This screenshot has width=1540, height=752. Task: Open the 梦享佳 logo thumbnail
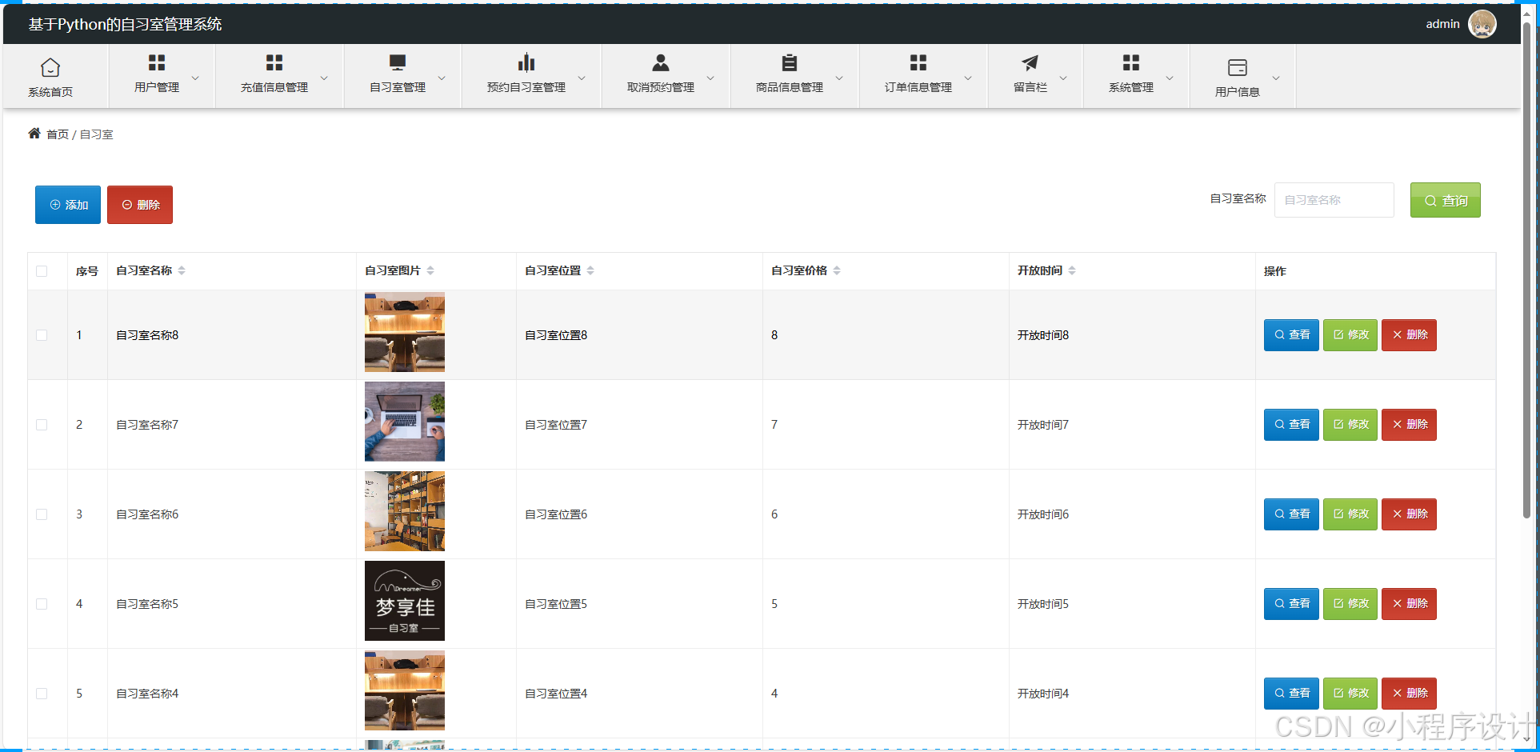(x=405, y=601)
